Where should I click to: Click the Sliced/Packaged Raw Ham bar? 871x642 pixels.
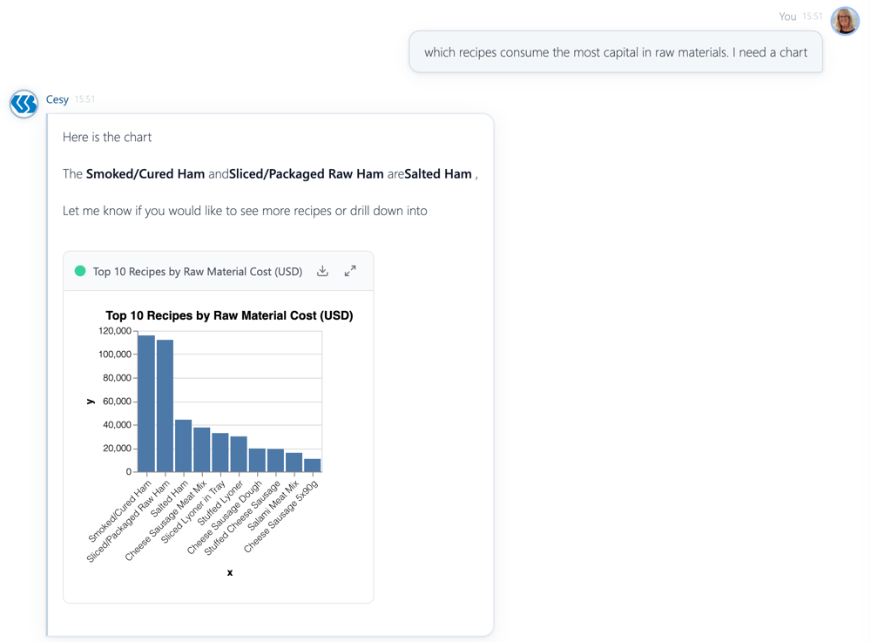click(165, 406)
